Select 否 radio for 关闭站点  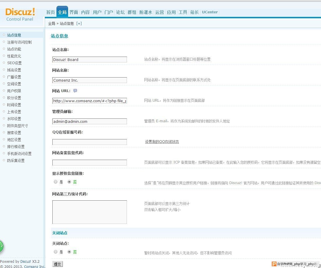(x=69, y=252)
